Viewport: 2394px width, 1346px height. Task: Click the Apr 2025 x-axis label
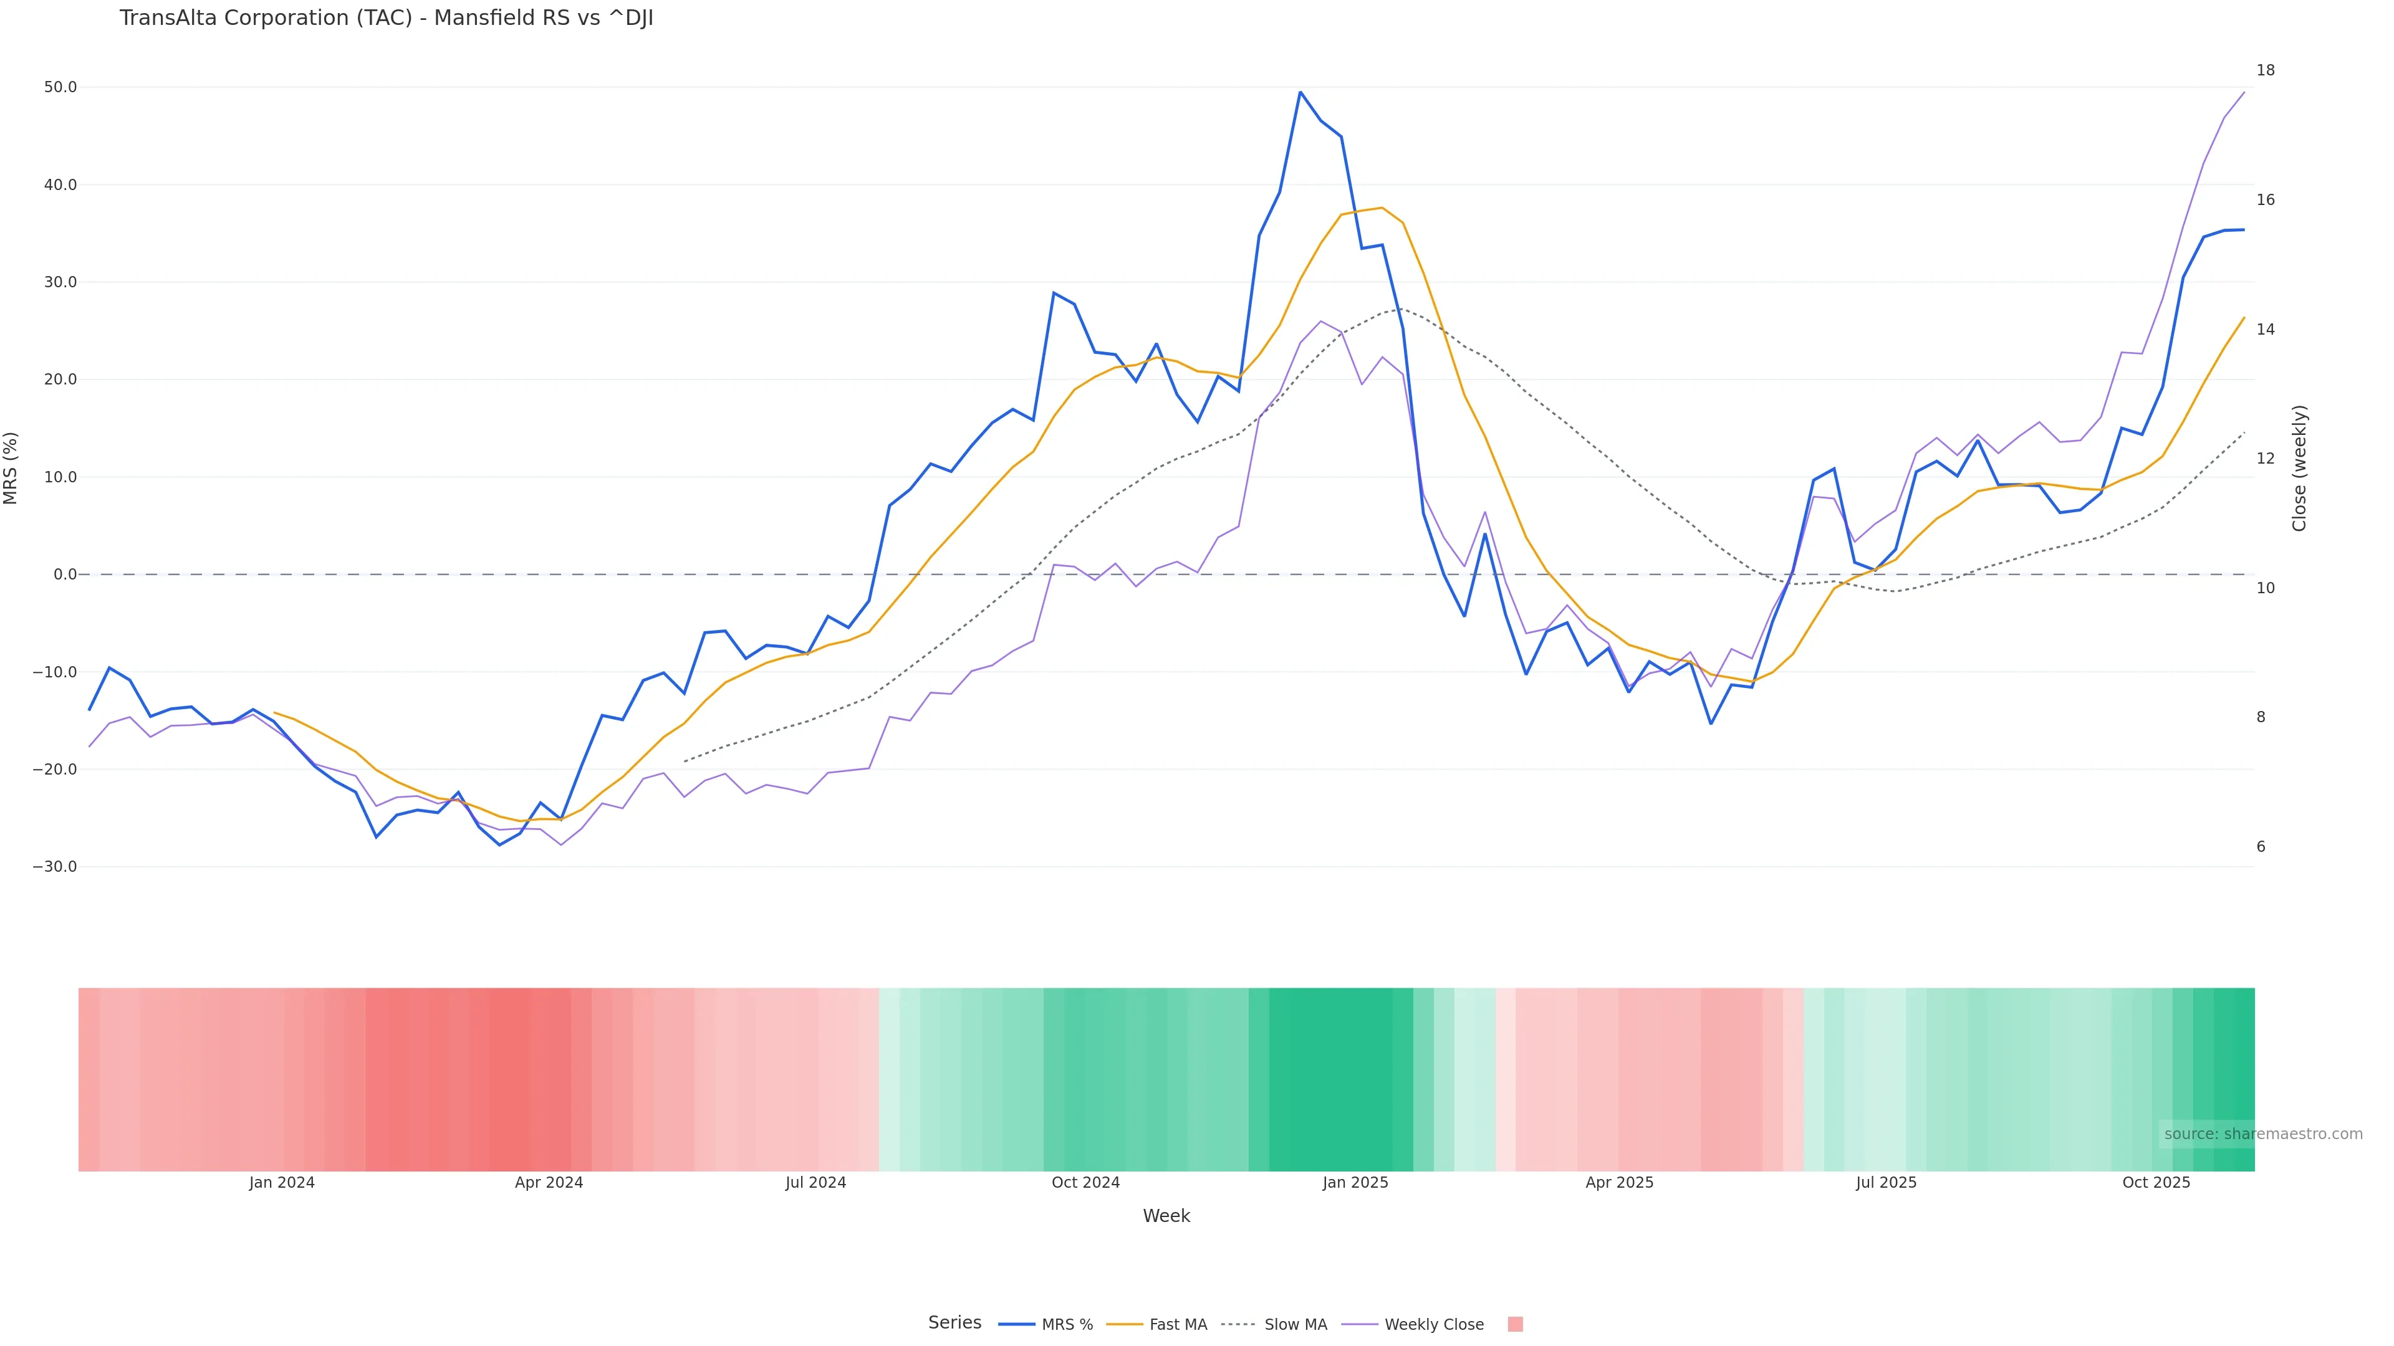click(x=1619, y=1183)
